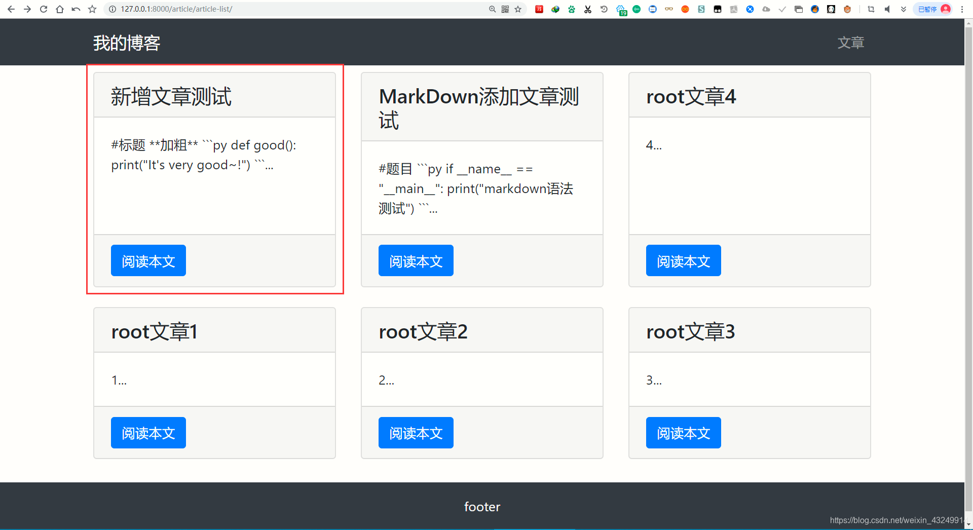Viewport: 973px width, 530px height.
Task: Open the 文章 navigation menu item
Action: 851,43
